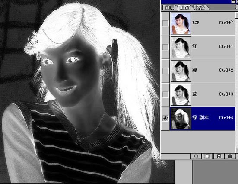The height and width of the screenshot is (184, 238).
Task: Switch to the 图层 tab
Action: tap(170, 7)
